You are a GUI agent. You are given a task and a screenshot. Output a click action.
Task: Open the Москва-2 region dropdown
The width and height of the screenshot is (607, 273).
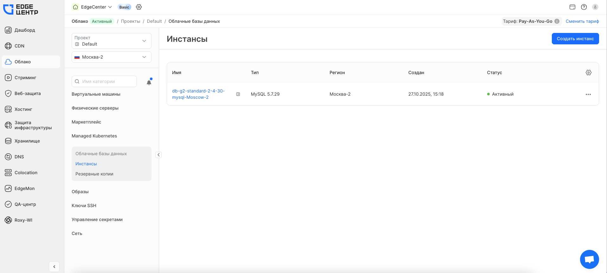point(112,57)
